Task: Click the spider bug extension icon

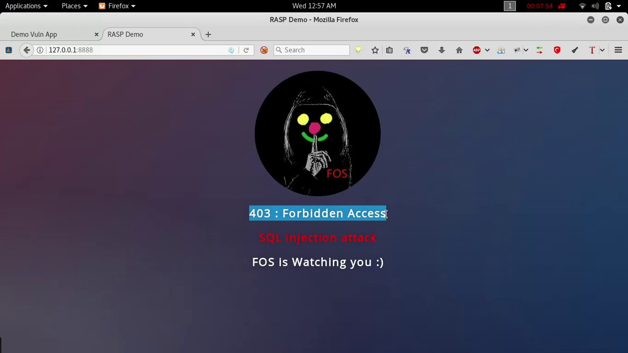Action: point(517,50)
